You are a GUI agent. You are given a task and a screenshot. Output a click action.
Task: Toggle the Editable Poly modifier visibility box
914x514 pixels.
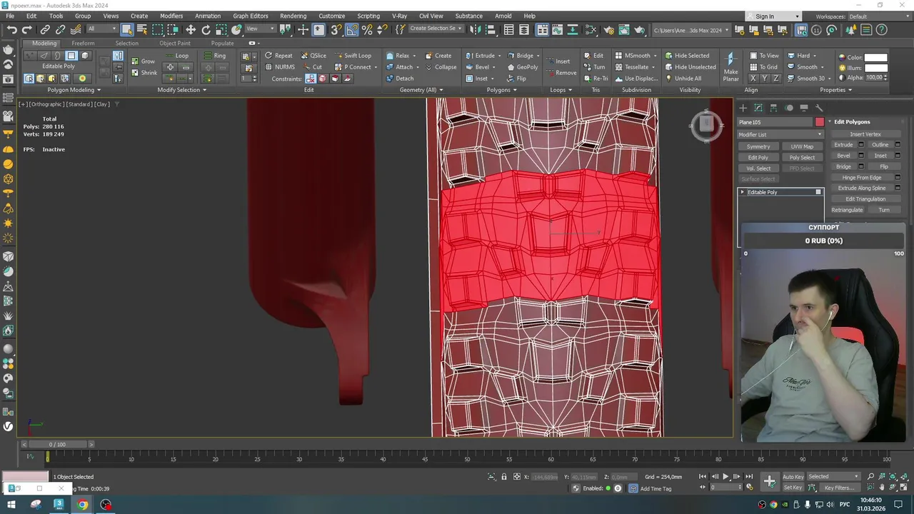point(818,192)
